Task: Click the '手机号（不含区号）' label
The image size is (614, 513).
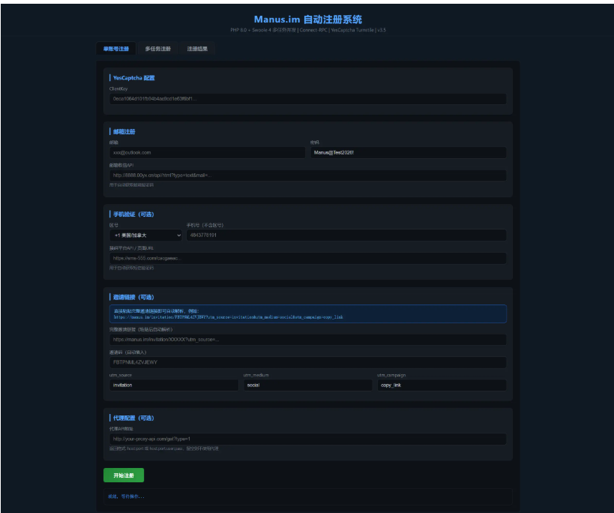Action: point(205,225)
